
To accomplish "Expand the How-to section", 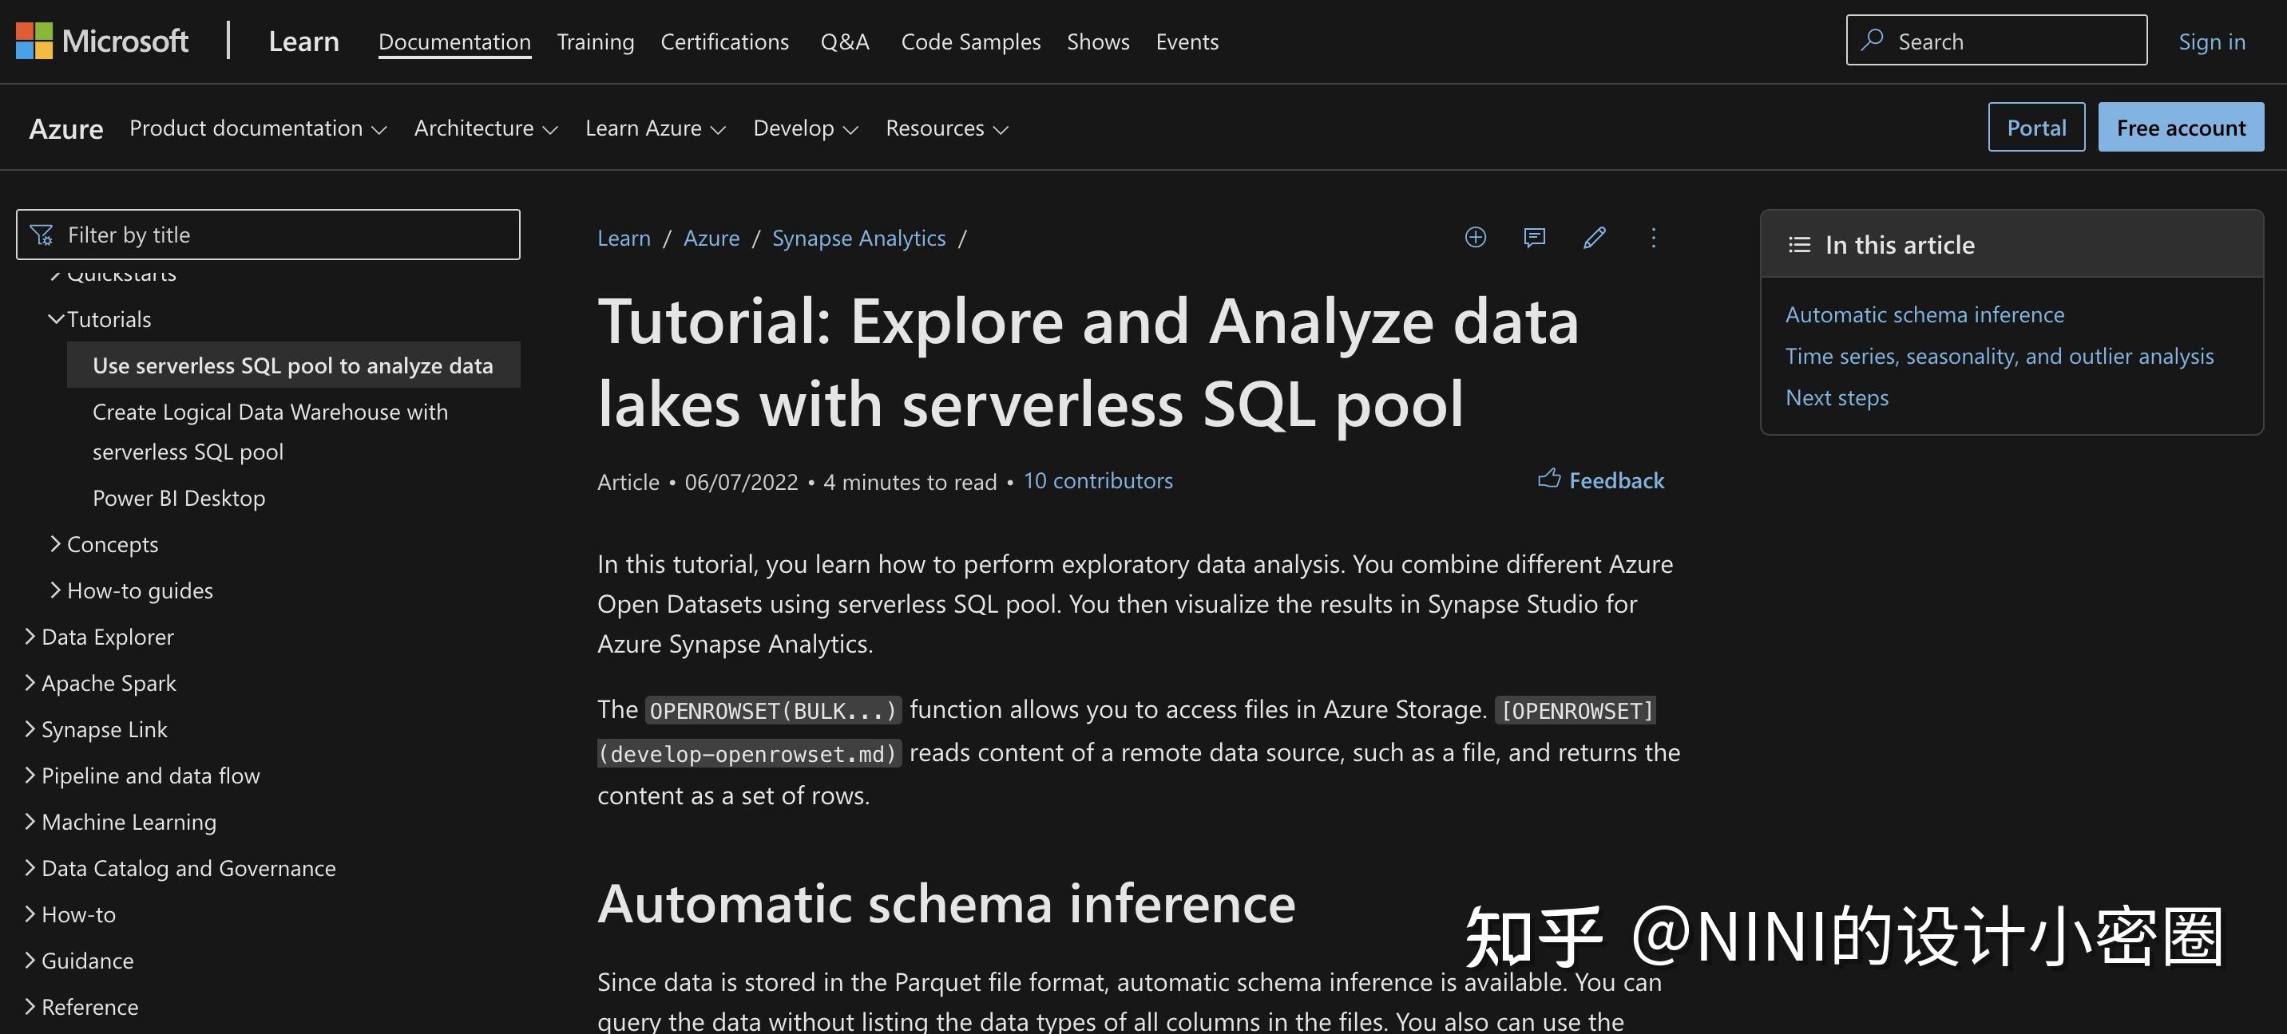I will pos(30,914).
